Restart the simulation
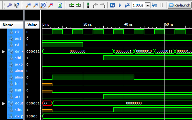This screenshot has height=120, width=192. [112, 5]
